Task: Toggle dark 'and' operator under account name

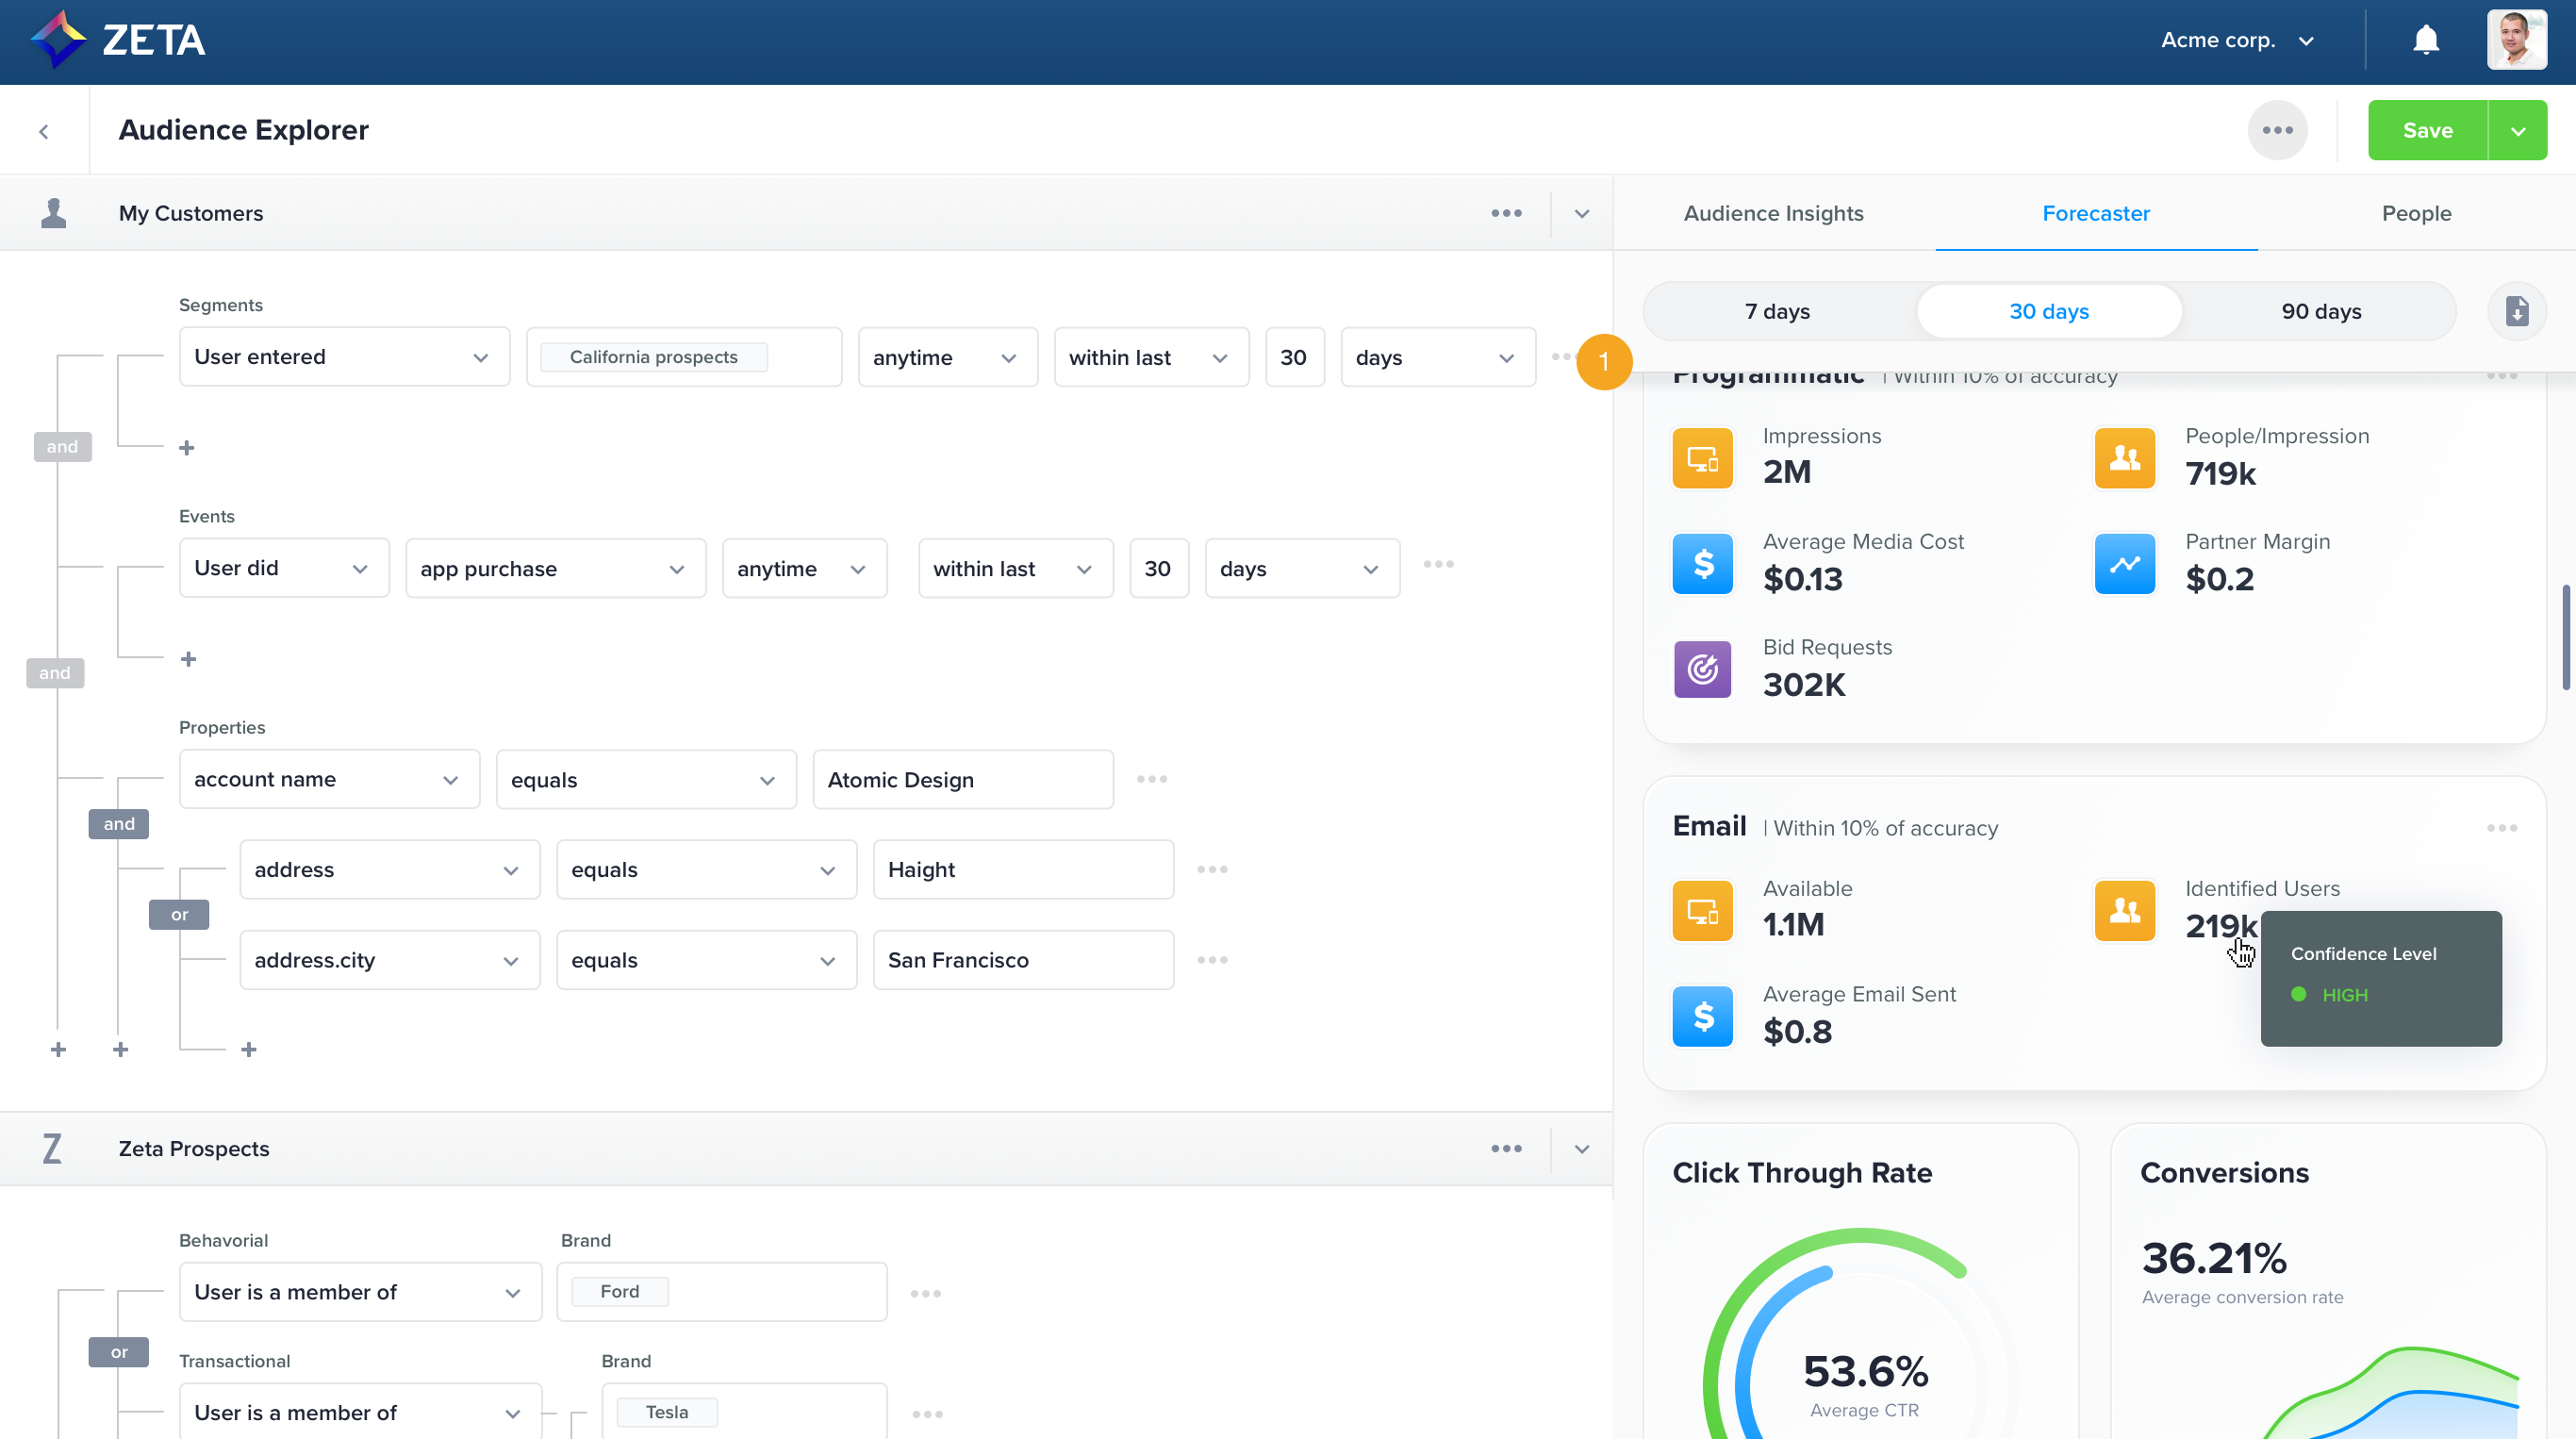Action: [x=119, y=824]
